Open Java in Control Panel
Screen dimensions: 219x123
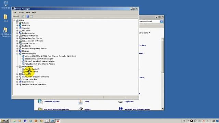tap(87, 101)
